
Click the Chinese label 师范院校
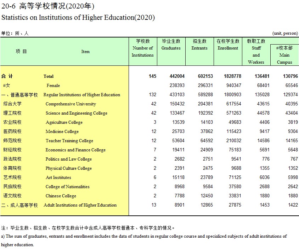[12, 140]
